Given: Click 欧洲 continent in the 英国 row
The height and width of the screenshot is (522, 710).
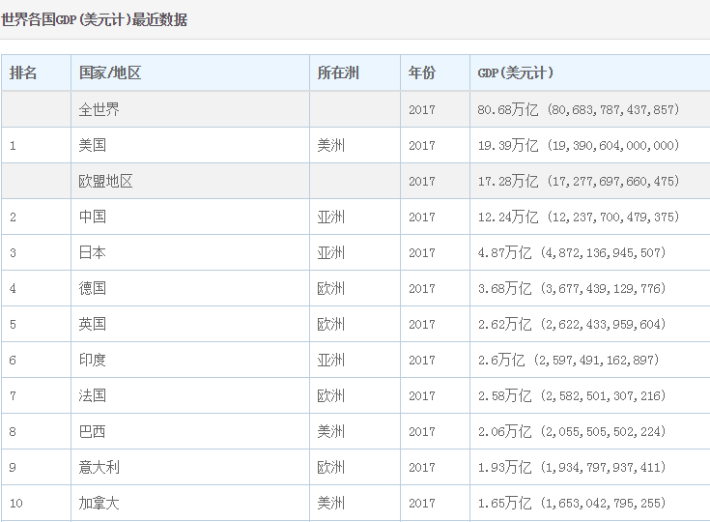Looking at the screenshot, I should point(331,324).
